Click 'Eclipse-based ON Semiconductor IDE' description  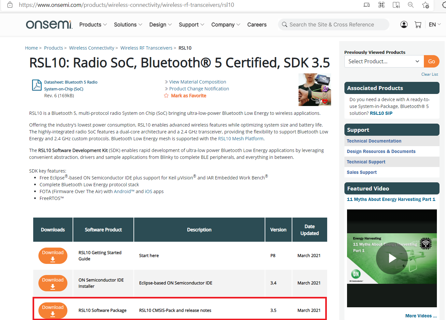175,283
